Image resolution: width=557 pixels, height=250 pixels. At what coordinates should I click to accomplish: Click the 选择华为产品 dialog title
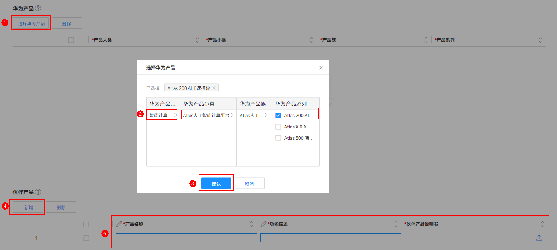[x=160, y=68]
